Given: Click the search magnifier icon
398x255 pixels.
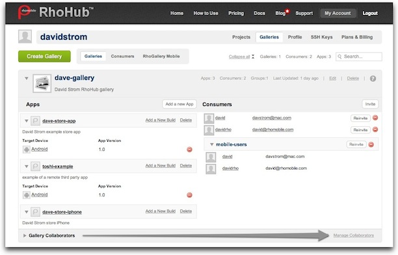Looking at the screenshot, I should pos(339,57).
